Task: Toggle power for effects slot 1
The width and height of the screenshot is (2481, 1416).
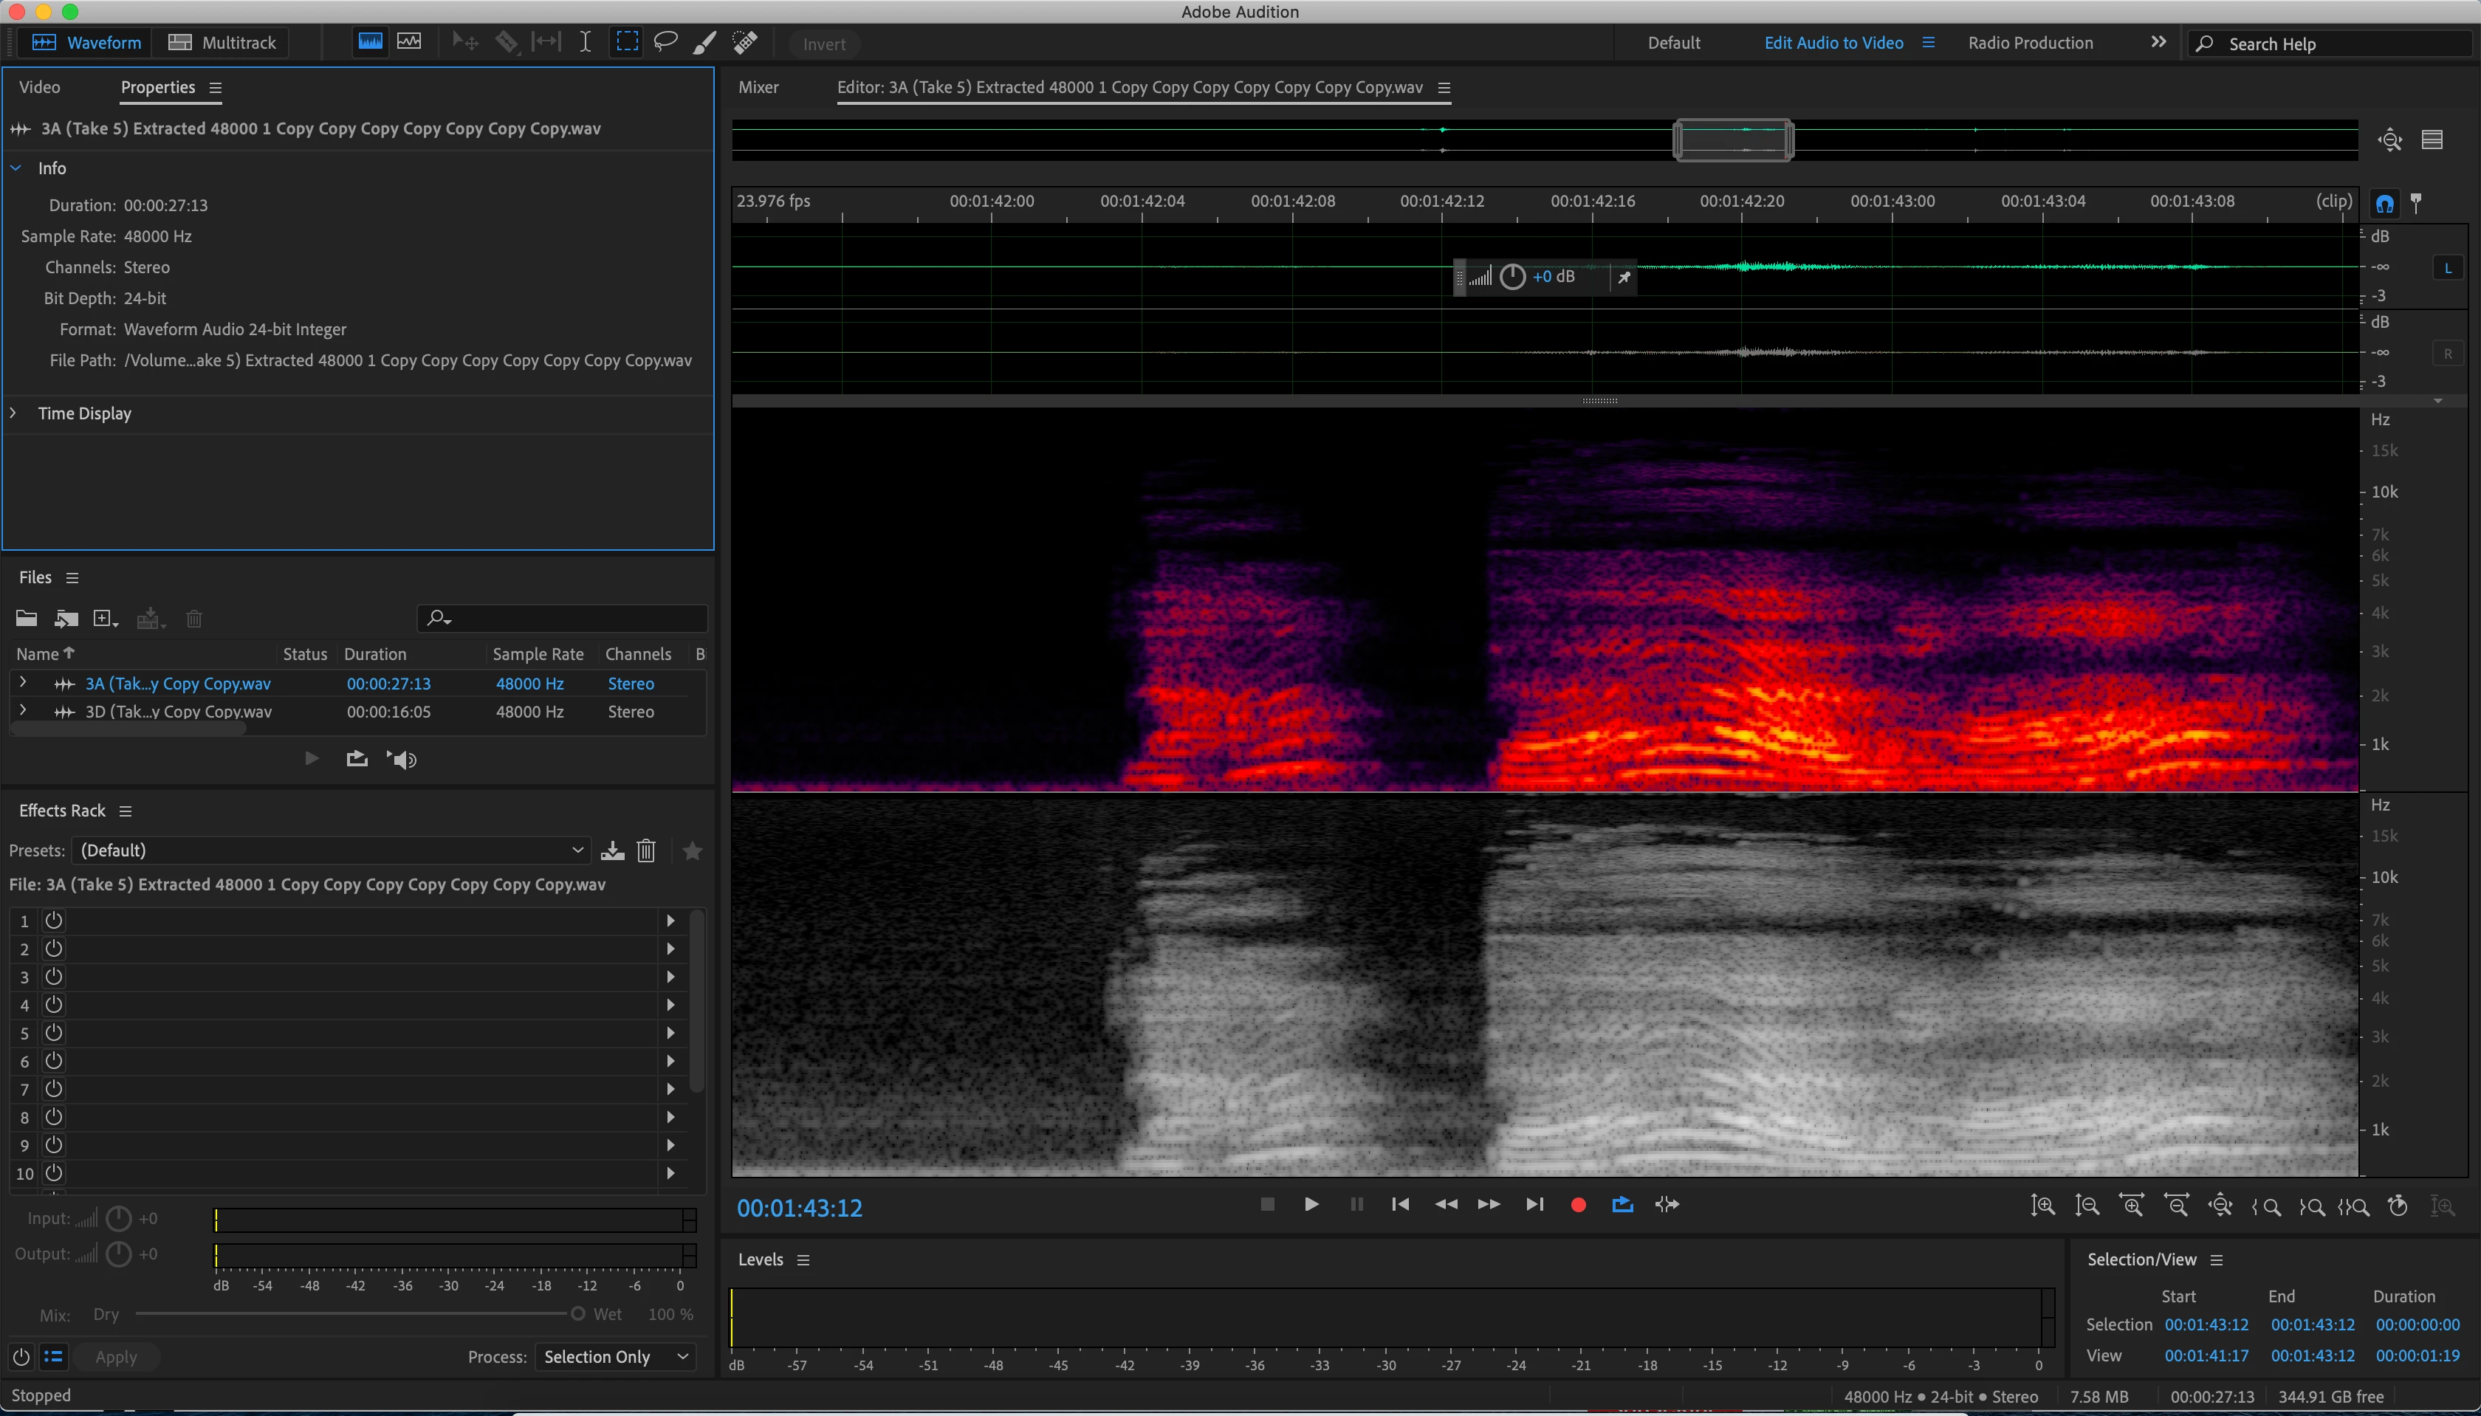Action: [x=53, y=920]
